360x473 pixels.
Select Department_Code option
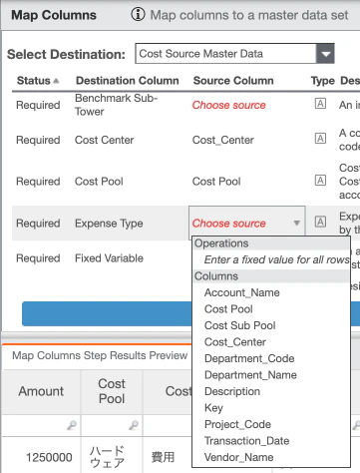click(249, 358)
